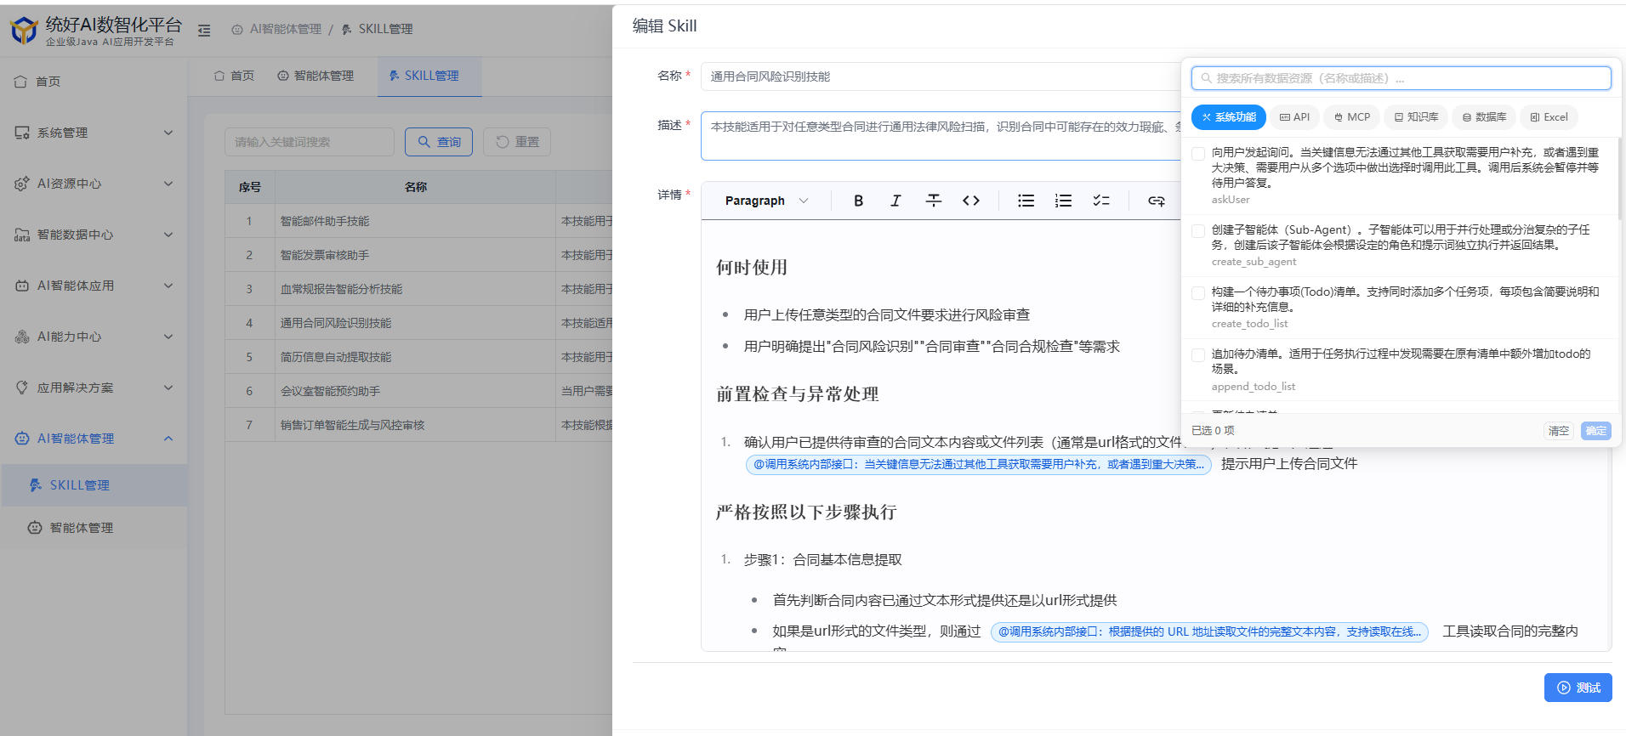Apply strikethrough formatting
The height and width of the screenshot is (736, 1626).
(933, 201)
